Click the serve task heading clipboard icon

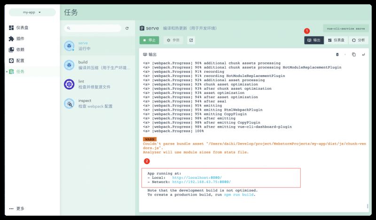(142, 28)
